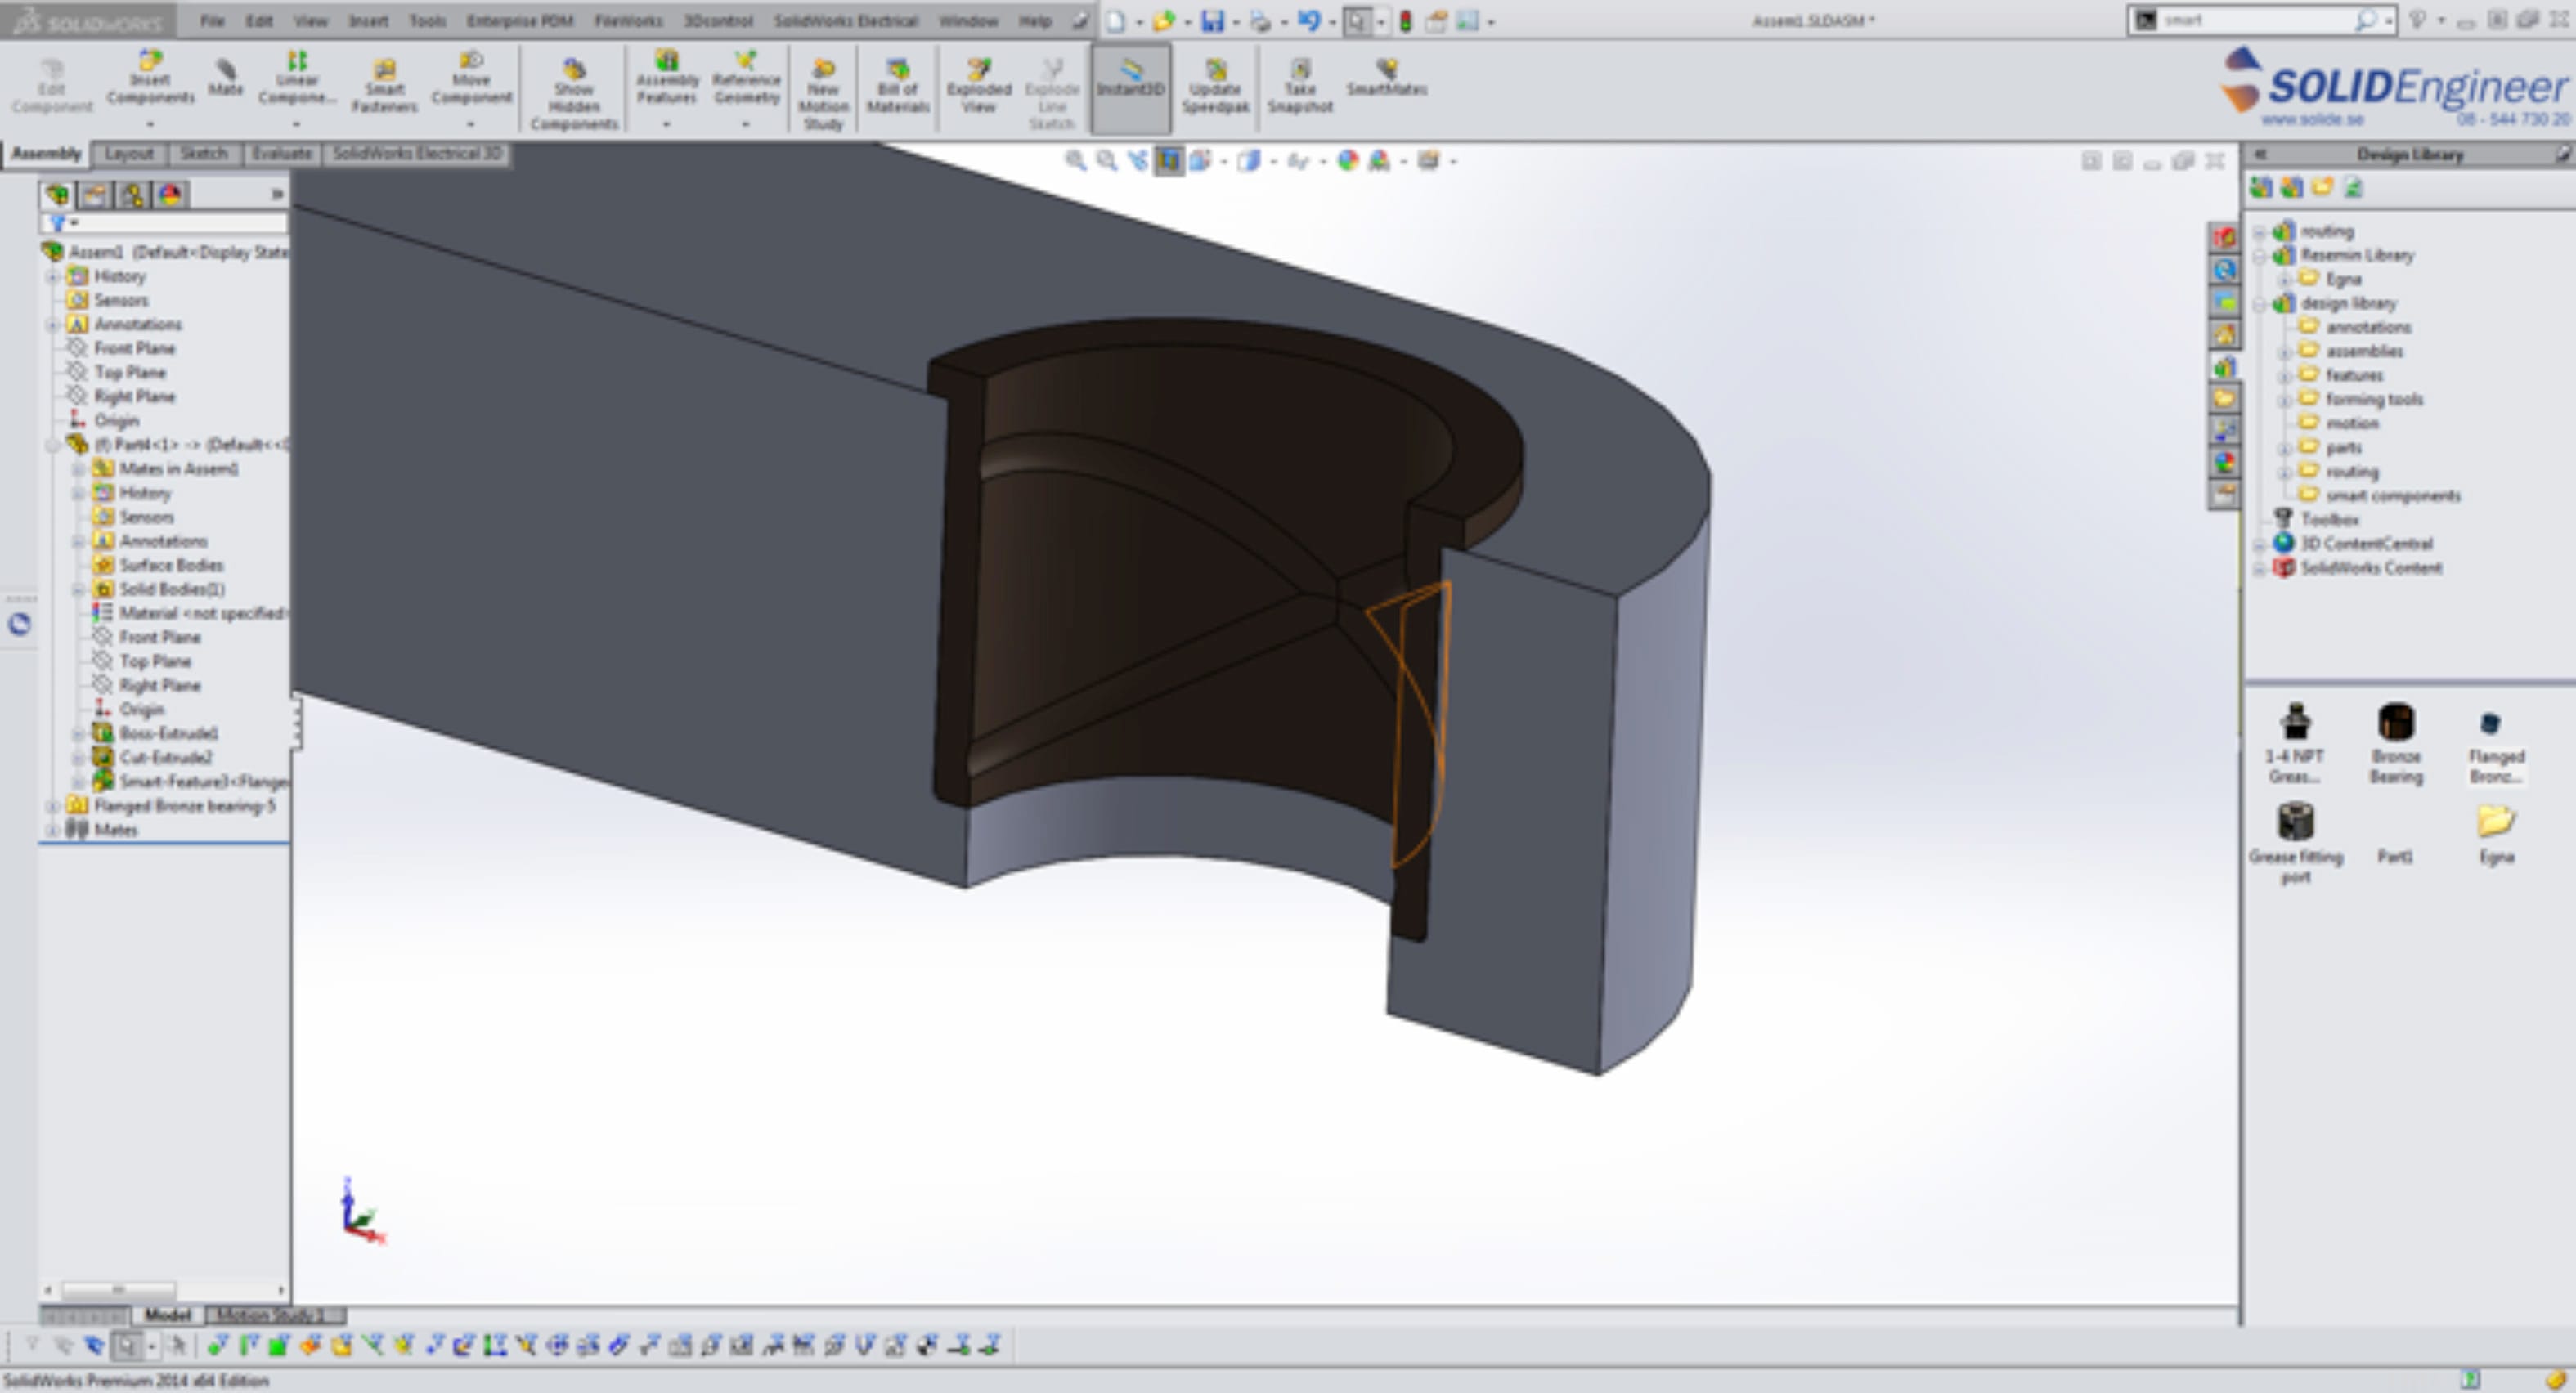The image size is (2576, 1393).
Task: Select the Motion Study 1 tab
Action: click(272, 1315)
